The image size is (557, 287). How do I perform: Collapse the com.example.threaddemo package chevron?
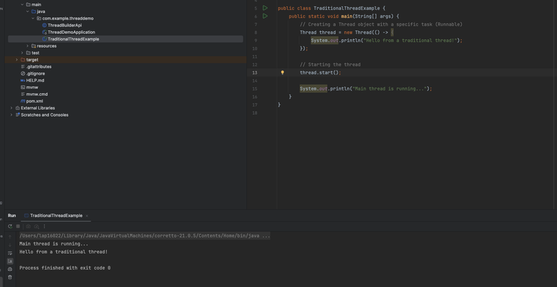coord(33,18)
